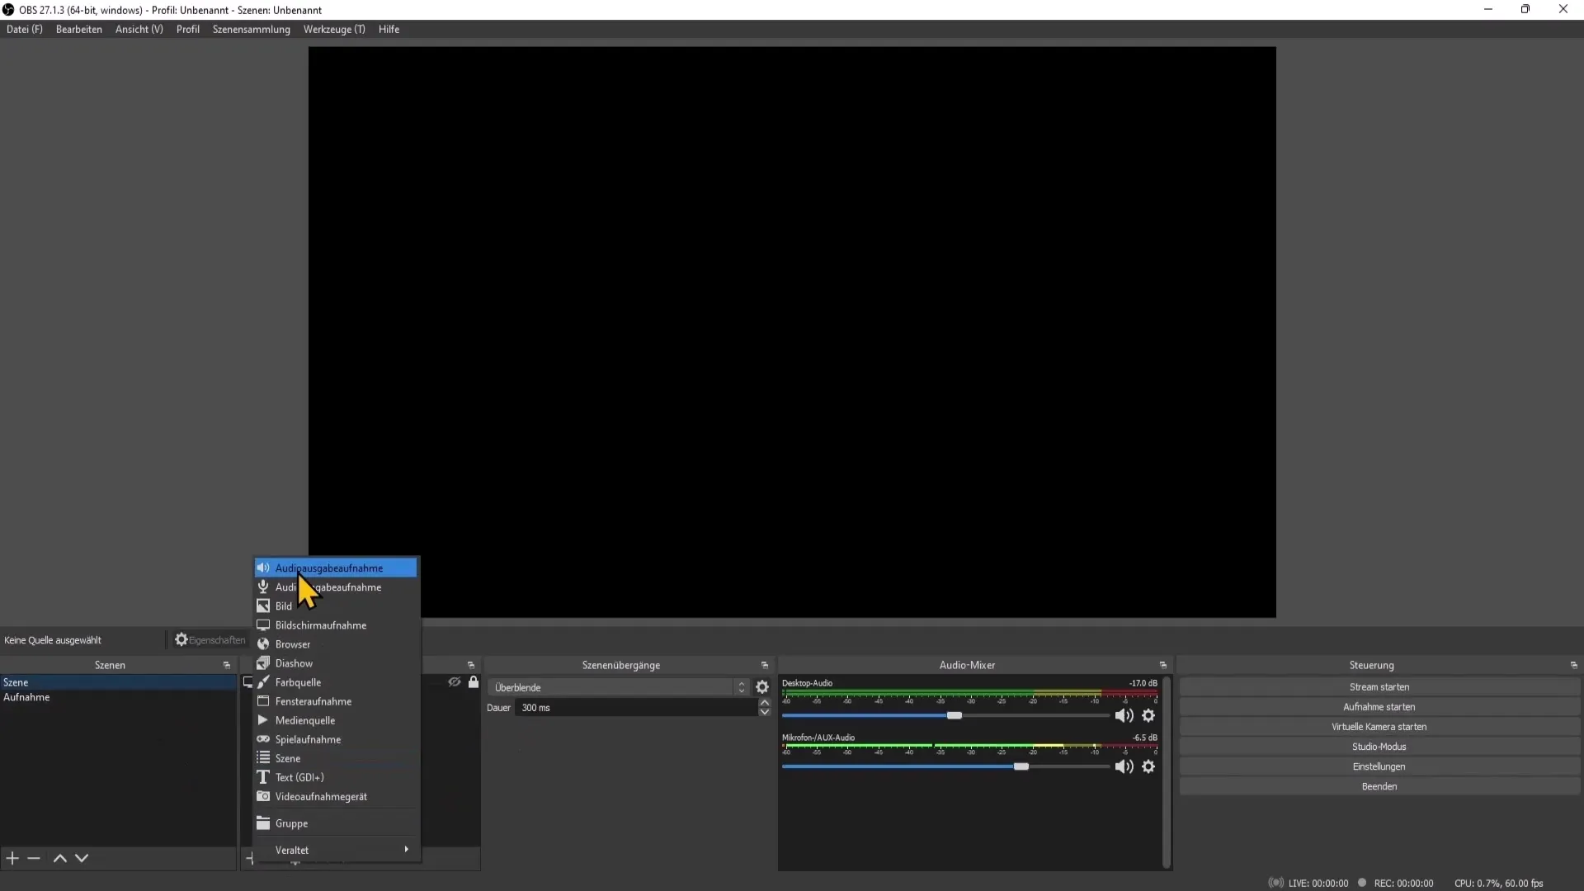The height and width of the screenshot is (891, 1584).
Task: Choose the Audioeingabeaufnahme microphone entry
Action: point(336,587)
